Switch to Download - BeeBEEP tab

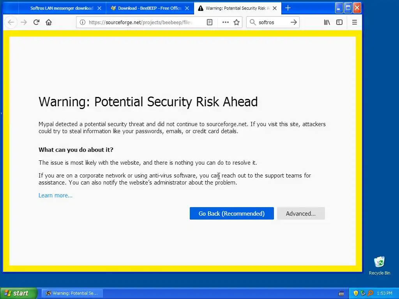coord(150,8)
